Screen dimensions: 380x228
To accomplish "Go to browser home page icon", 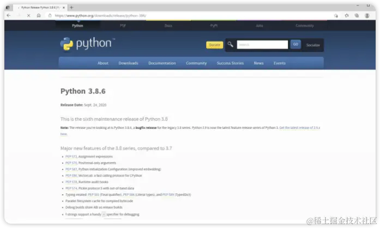I will tap(39, 15).
